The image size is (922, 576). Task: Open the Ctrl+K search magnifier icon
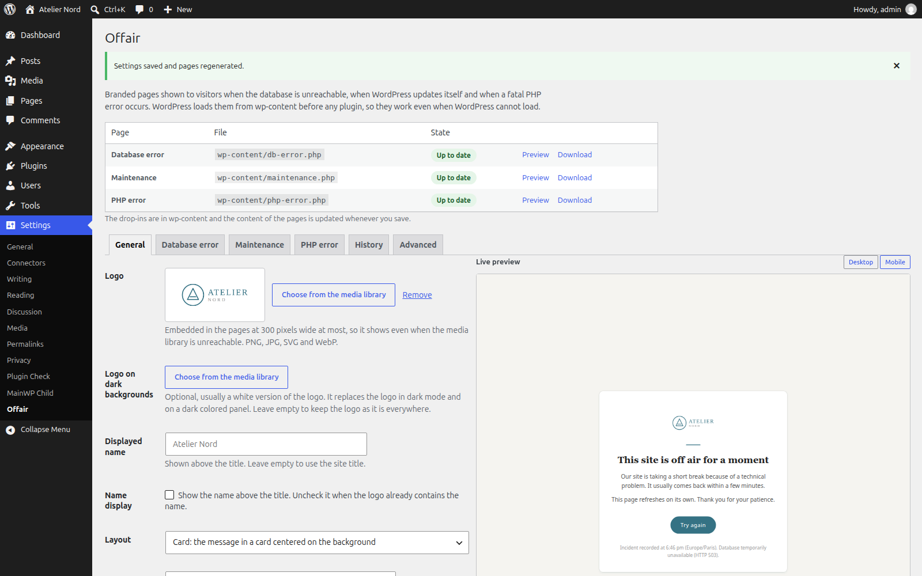95,9
